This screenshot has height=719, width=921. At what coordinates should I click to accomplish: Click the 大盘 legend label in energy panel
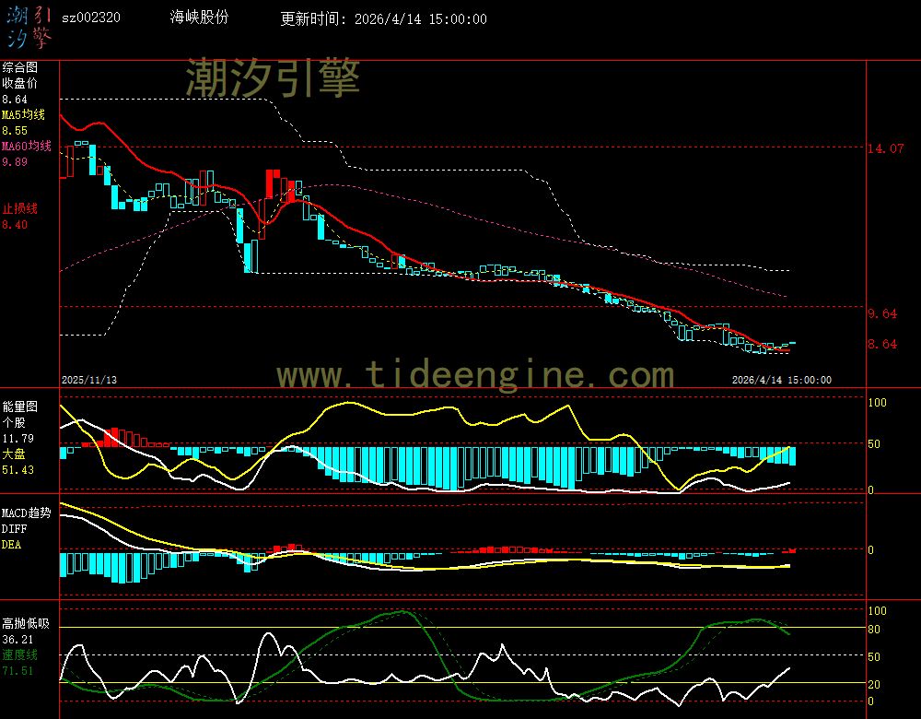click(13, 454)
